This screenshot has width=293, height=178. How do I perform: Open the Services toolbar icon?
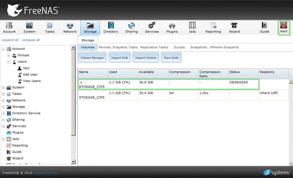[152, 28]
